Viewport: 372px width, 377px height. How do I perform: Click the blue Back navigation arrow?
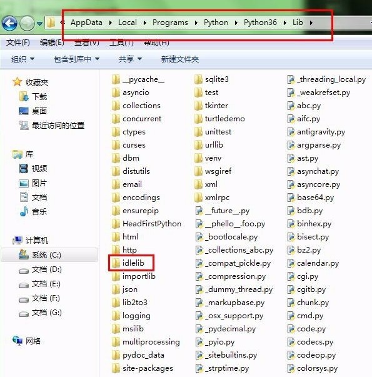pos(9,23)
